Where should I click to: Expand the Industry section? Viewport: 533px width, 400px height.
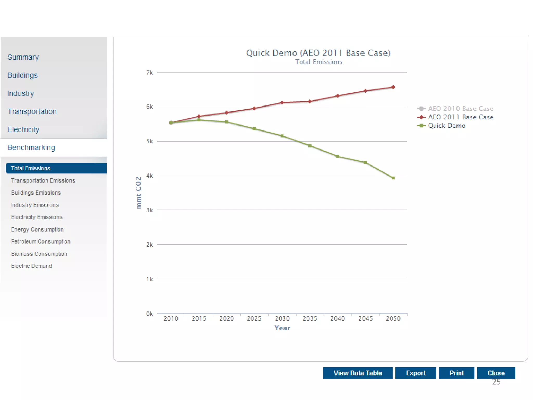21,93
